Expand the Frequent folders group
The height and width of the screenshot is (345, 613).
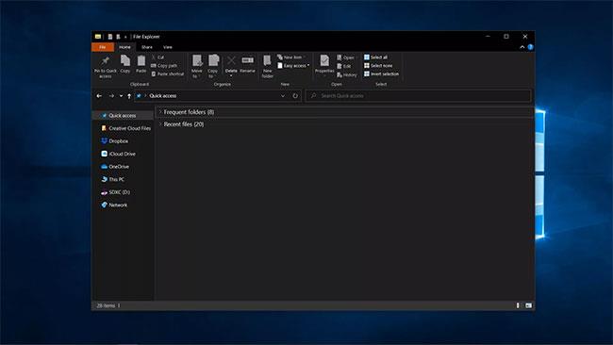coord(160,112)
